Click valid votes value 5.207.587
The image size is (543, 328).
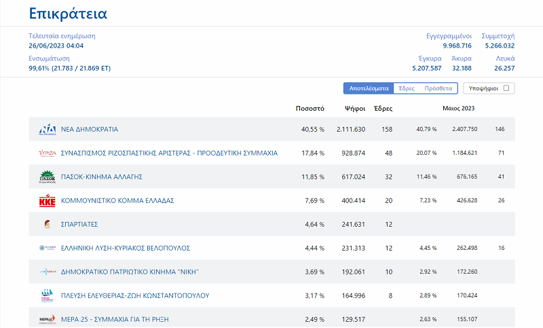tap(427, 68)
